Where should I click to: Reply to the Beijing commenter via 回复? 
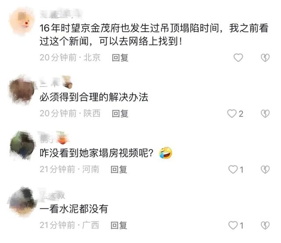120,58
